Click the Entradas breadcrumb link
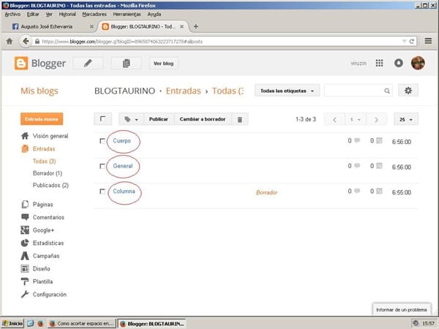Image resolution: width=439 pixels, height=329 pixels. [x=184, y=91]
